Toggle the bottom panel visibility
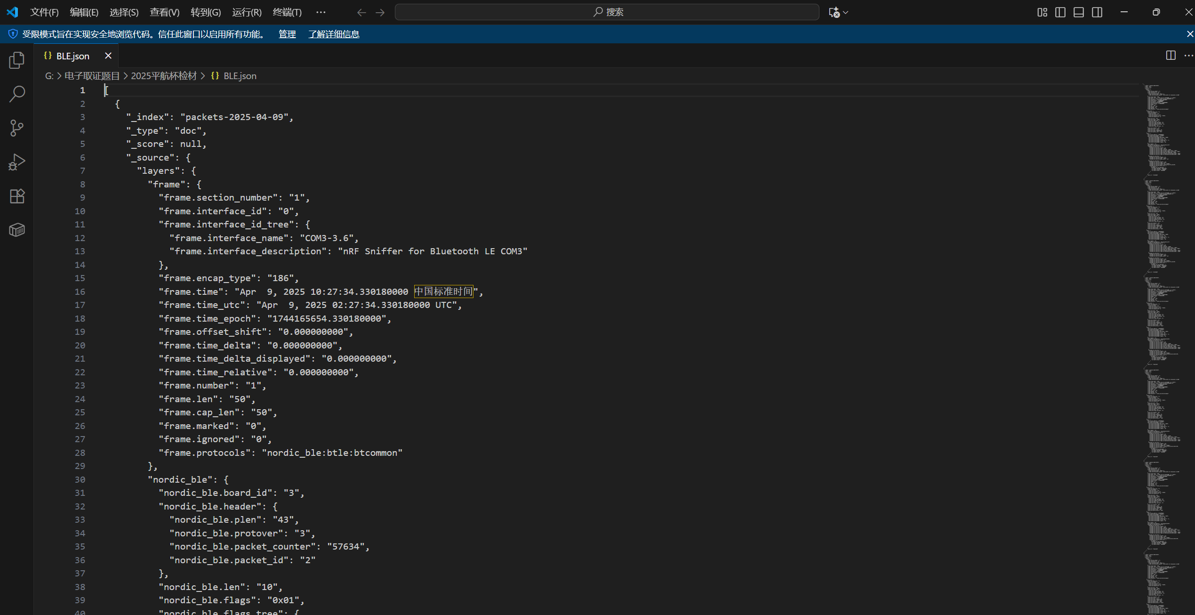 pos(1079,12)
